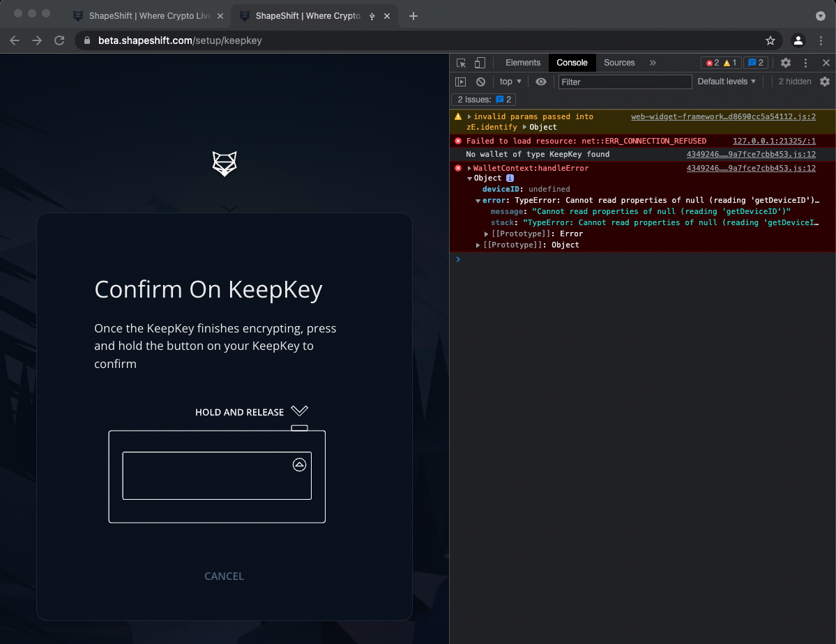This screenshot has height=644, width=836.
Task: Bookmark this page with the star icon
Action: point(770,40)
